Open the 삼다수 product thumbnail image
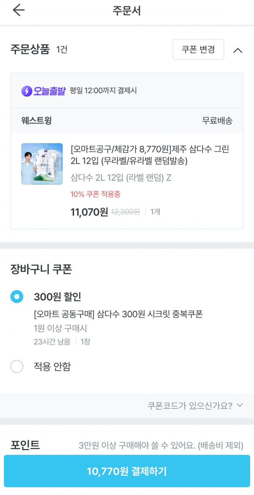Screen dimensions: 254x495 pos(42,164)
